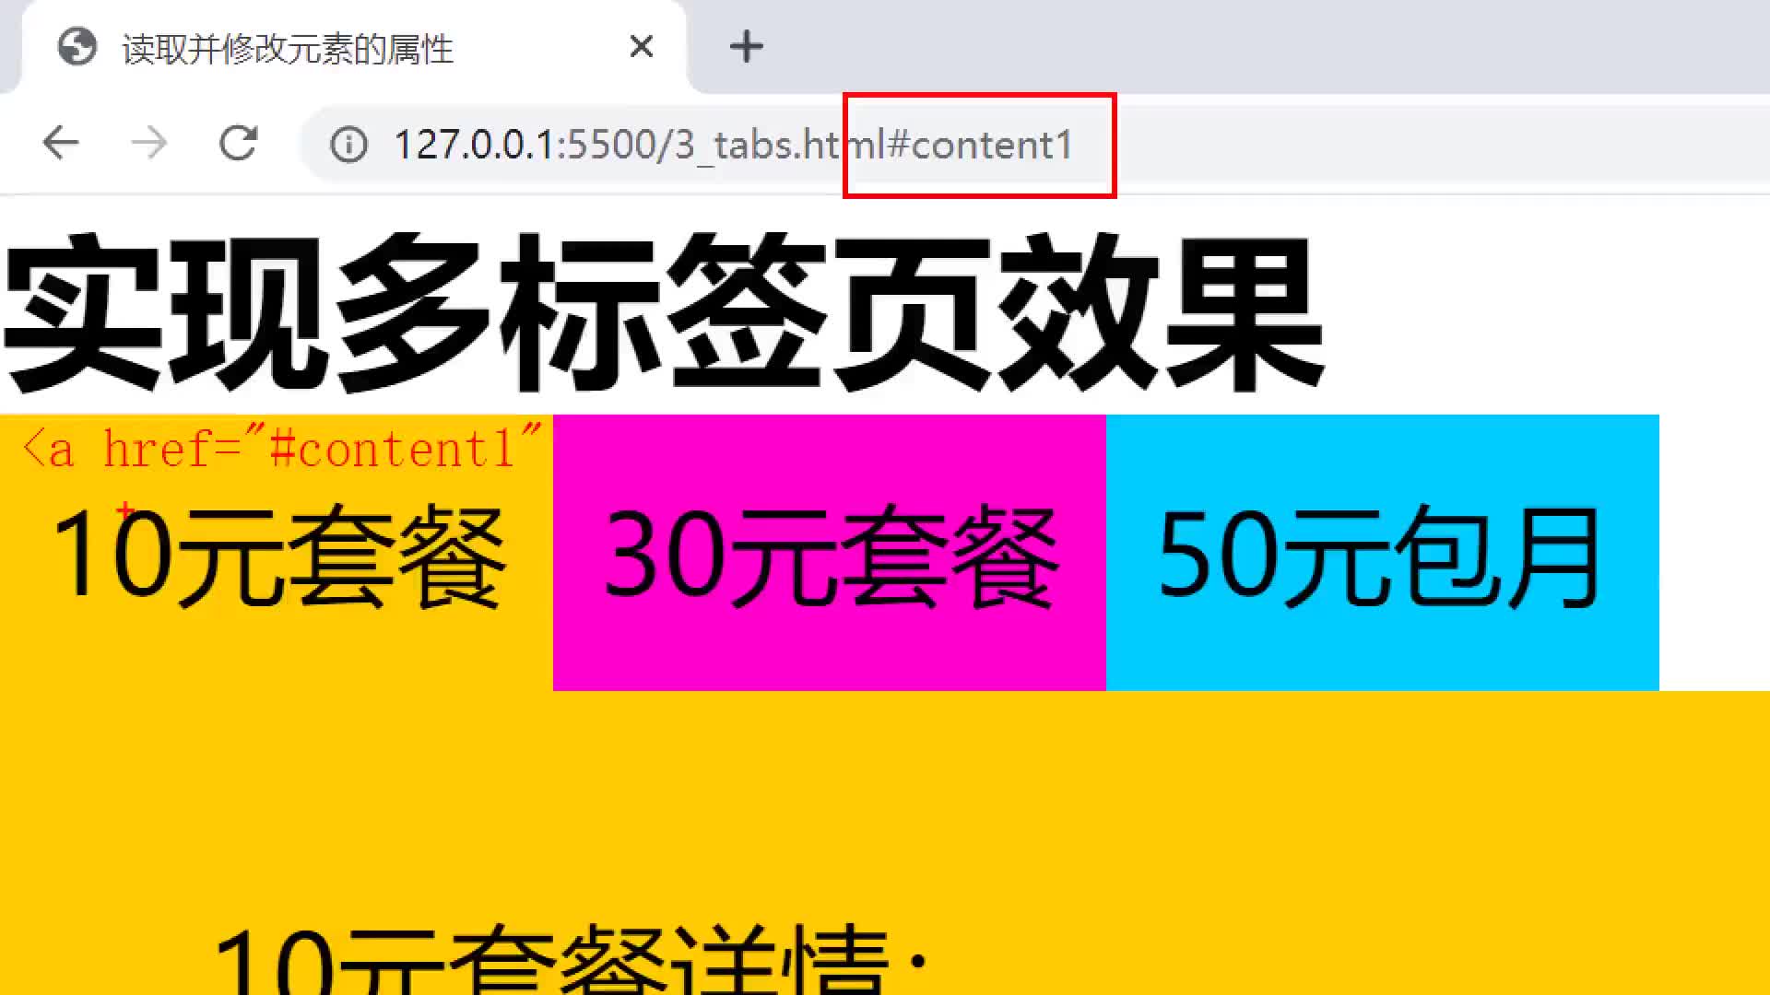Click the 10元套餐详情 content text
1770x995 pixels.
tap(570, 958)
